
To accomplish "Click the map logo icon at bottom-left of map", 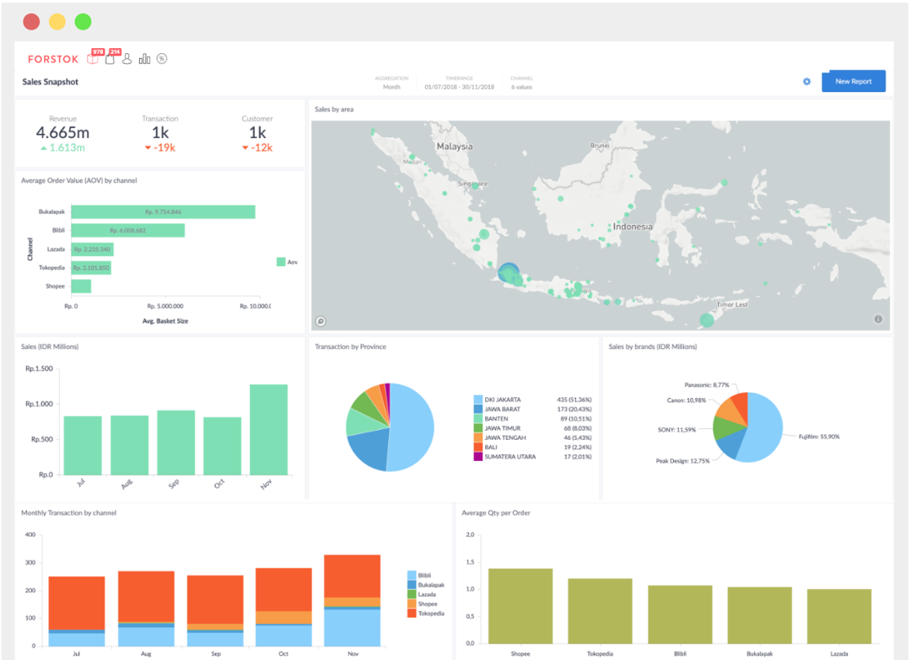I will tap(321, 321).
